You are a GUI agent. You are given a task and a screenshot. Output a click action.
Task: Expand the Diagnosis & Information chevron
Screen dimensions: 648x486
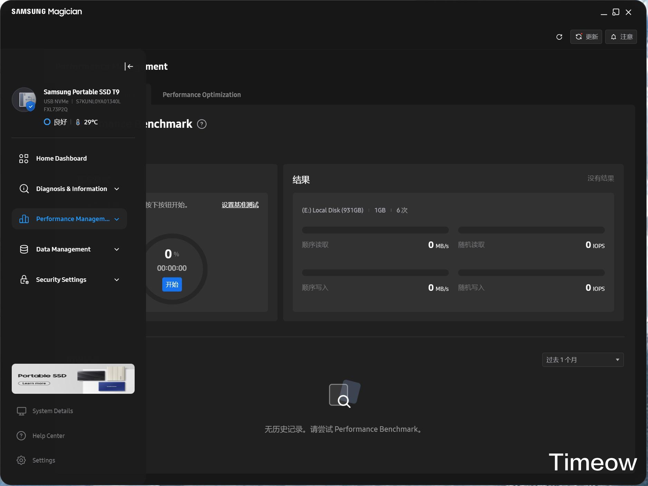(x=117, y=189)
